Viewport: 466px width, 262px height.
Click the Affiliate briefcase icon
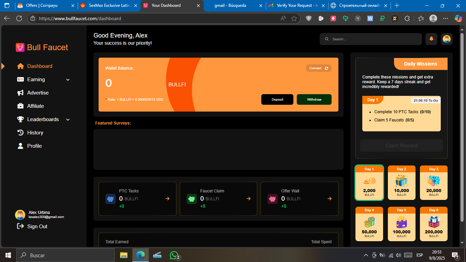20,106
